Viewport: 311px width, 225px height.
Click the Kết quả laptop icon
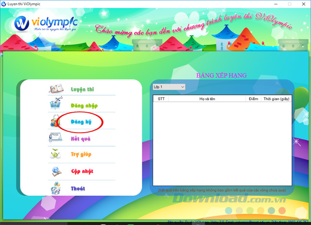pyautogui.click(x=56, y=138)
